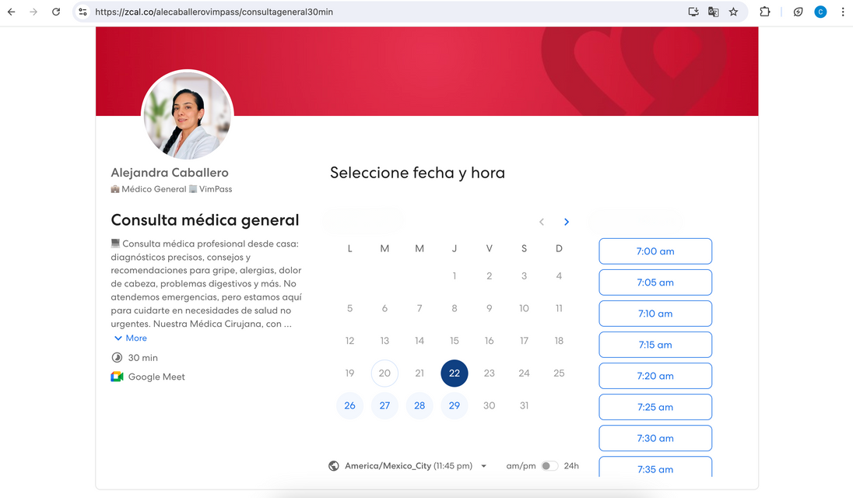The width and height of the screenshot is (853, 498).
Task: Select the 7:20 am time slot
Action: (x=655, y=376)
